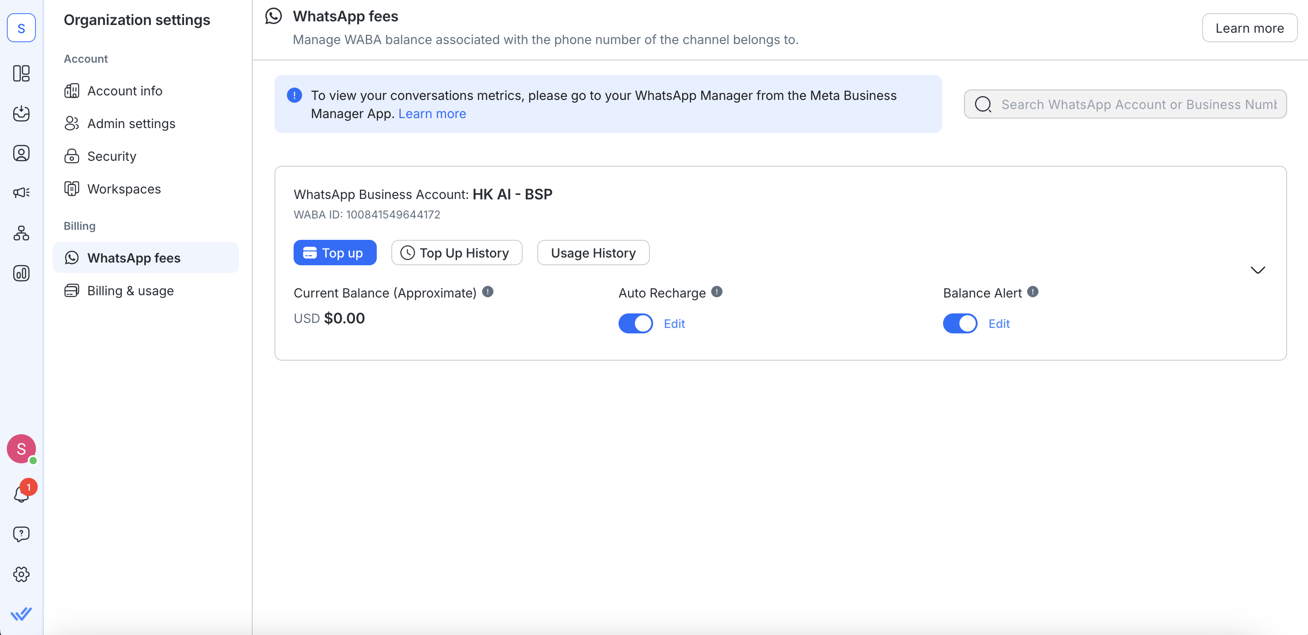This screenshot has width=1308, height=635.
Task: Open the workflows hierarchy icon
Action: (x=21, y=233)
